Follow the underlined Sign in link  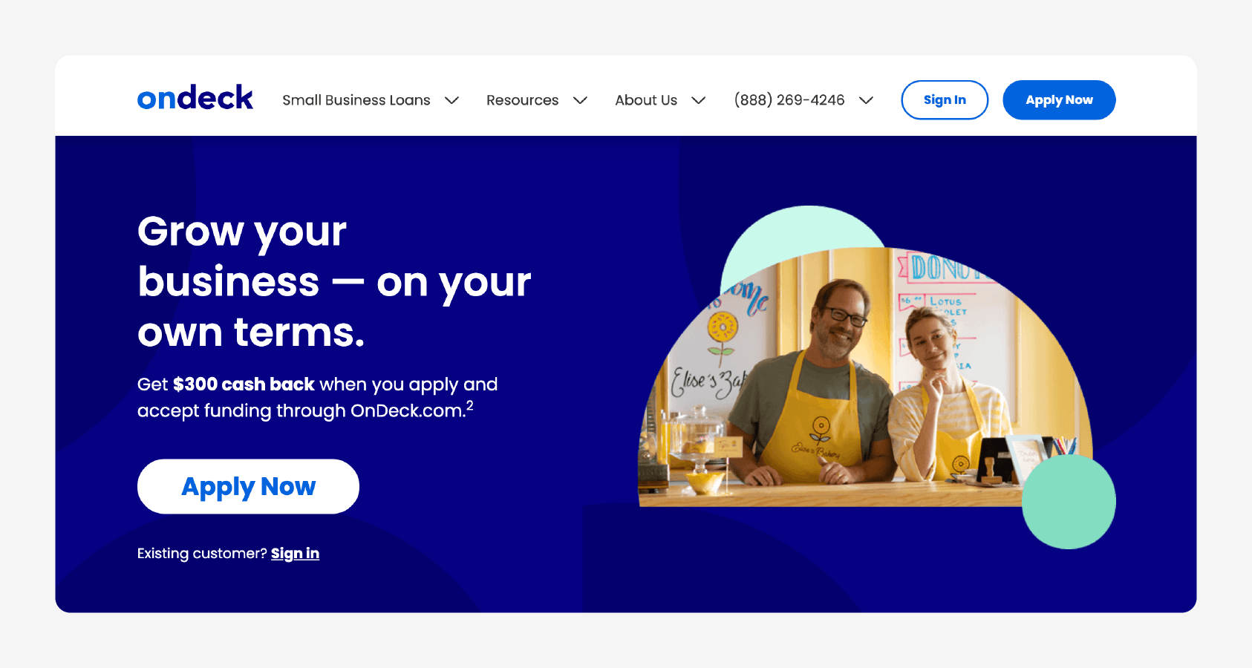pyautogui.click(x=295, y=554)
